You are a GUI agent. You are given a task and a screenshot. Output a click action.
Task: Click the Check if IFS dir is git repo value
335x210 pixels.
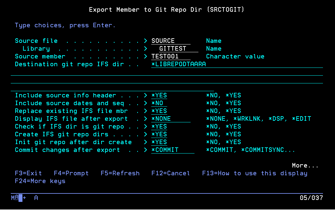[159, 127]
